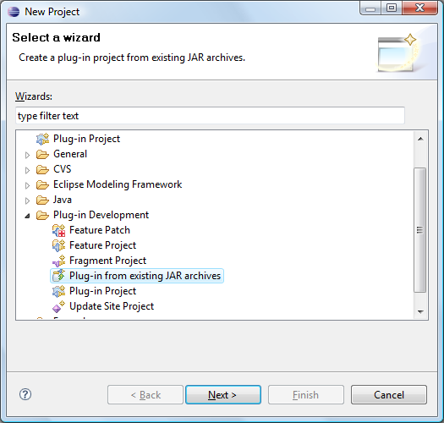Select the nested Plug-in Project entry
The width and height of the screenshot is (444, 423).
click(103, 291)
